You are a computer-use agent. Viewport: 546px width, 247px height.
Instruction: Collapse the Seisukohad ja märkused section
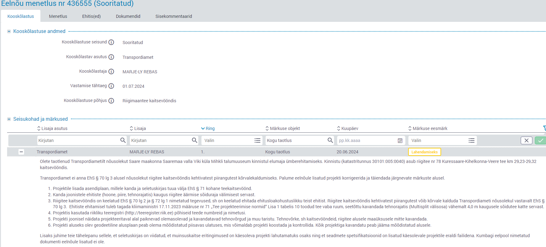coord(9,119)
